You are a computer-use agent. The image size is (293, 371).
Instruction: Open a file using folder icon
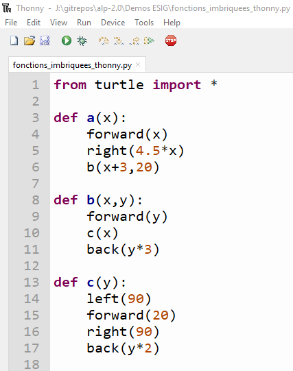coord(30,40)
